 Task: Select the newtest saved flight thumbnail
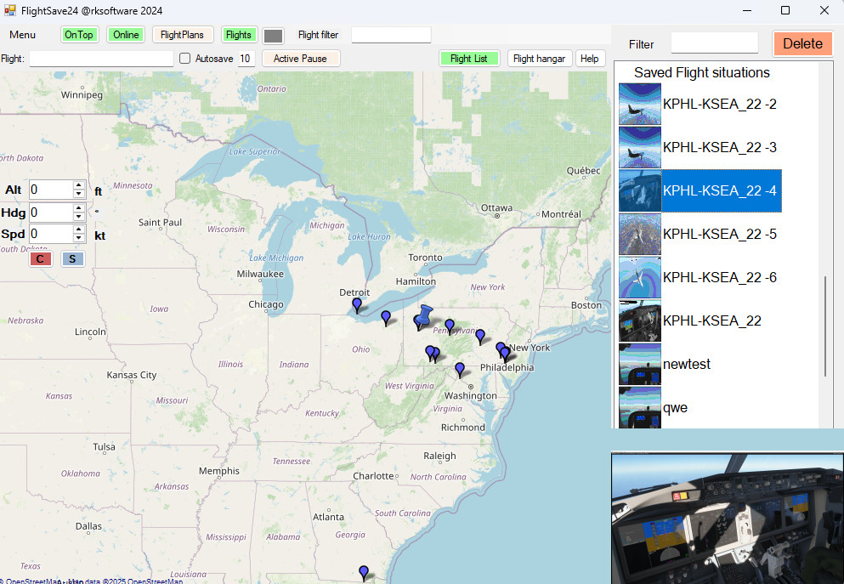coord(639,364)
